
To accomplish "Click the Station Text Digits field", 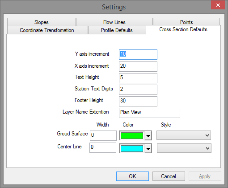I will point(138,90).
